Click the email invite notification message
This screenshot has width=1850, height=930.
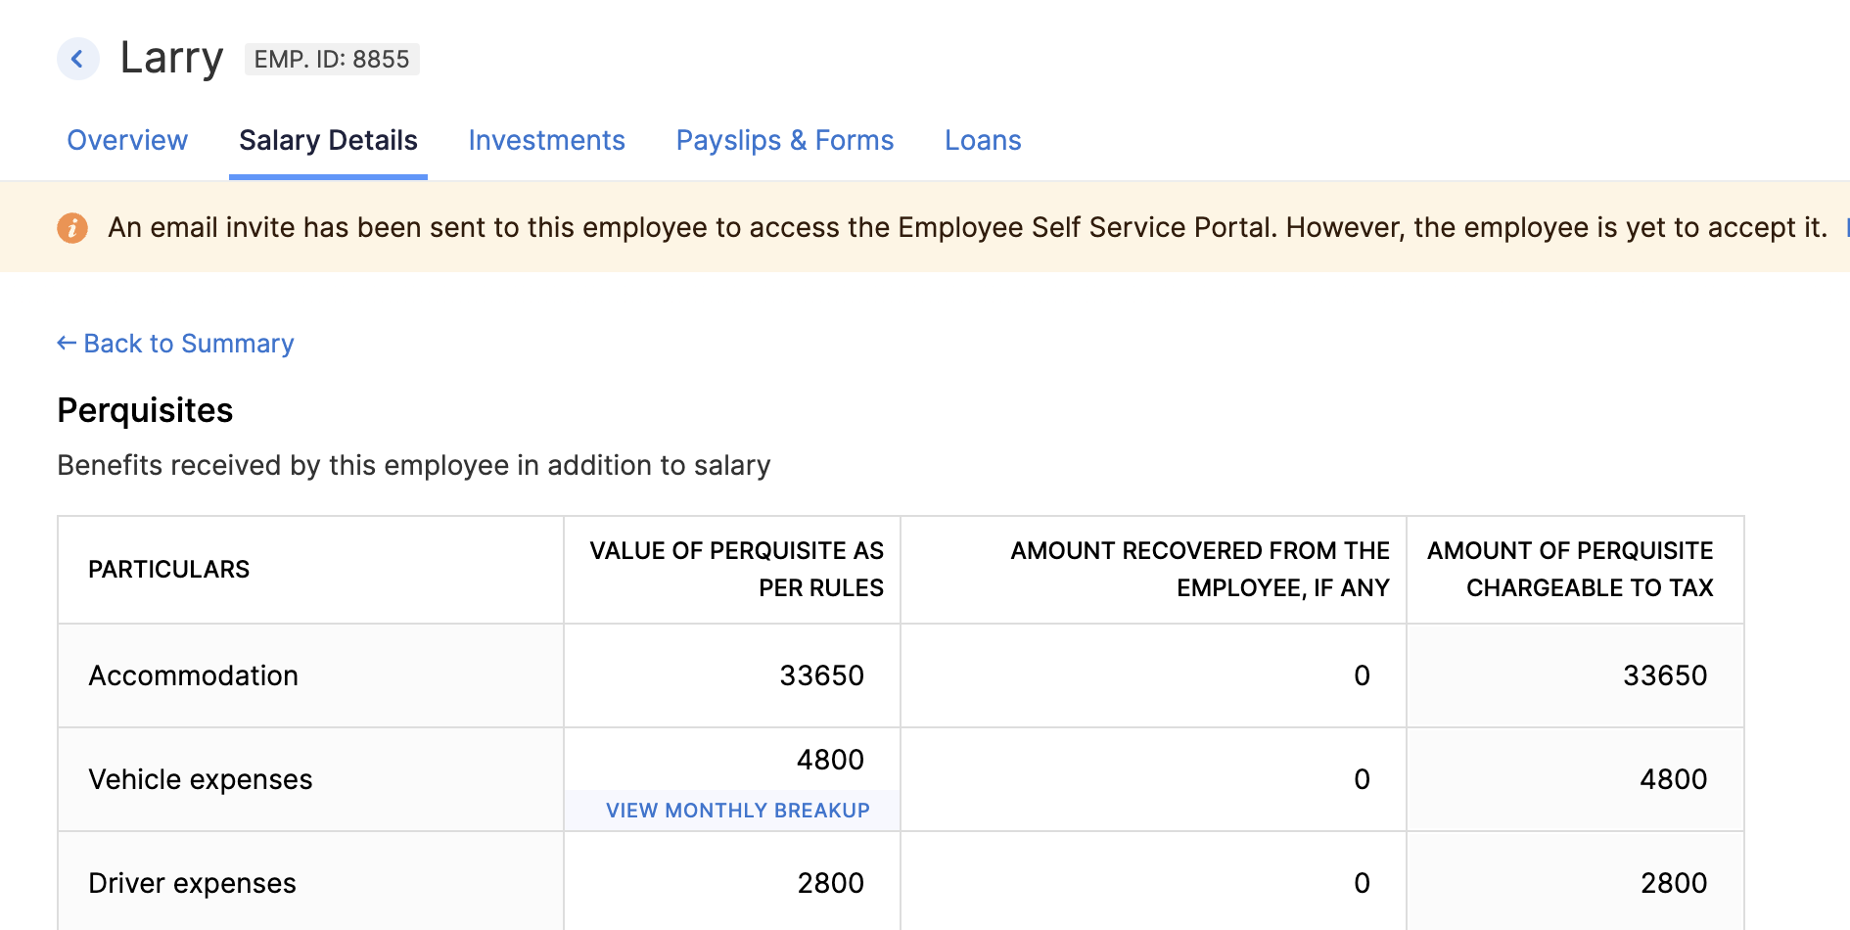click(967, 228)
